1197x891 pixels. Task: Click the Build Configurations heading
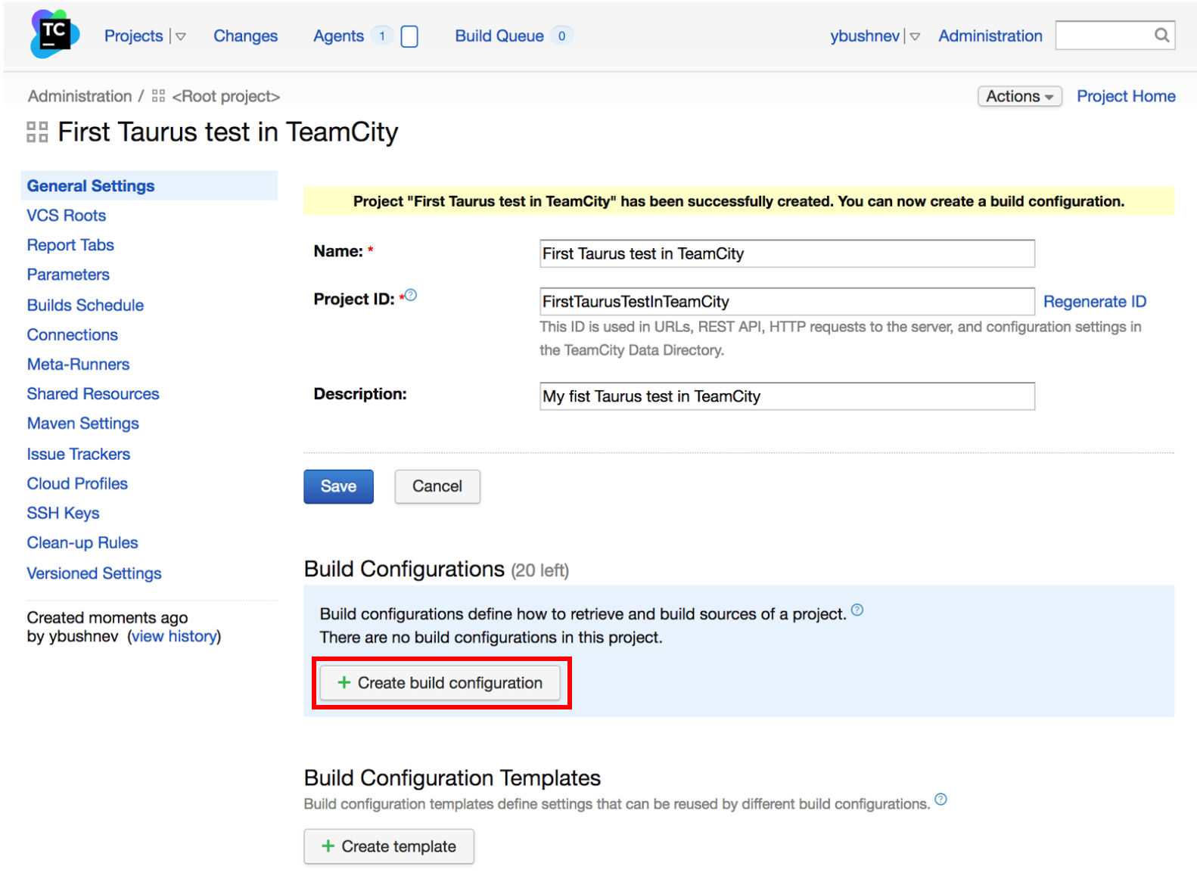(x=404, y=569)
